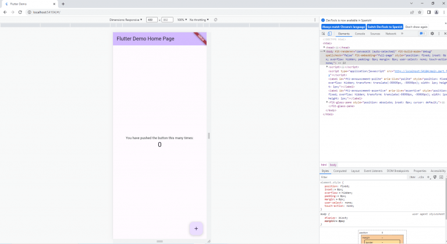Click the viewport height input field
The height and width of the screenshot is (244, 447).
168,20
